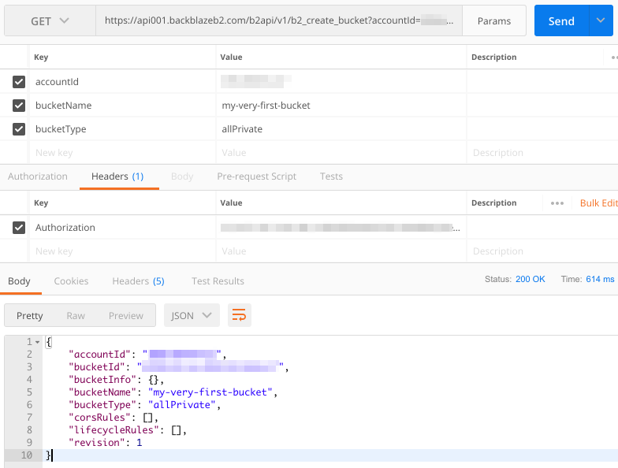Switch to Preview response view

point(126,315)
